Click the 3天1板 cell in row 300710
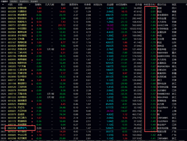The height and width of the screenshot is (141, 187). (x=51, y=94)
